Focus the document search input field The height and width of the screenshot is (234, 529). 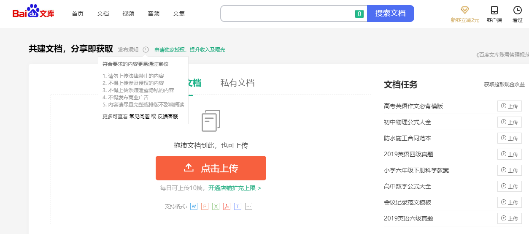[x=288, y=14]
